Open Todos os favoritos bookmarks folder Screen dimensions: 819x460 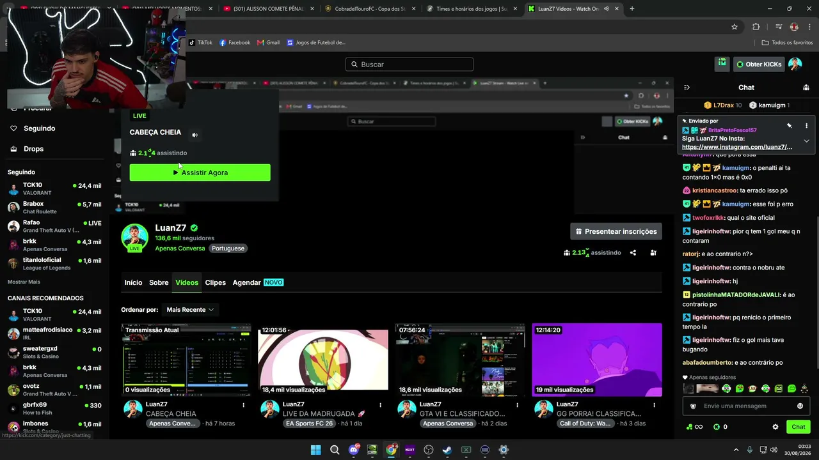(788, 43)
